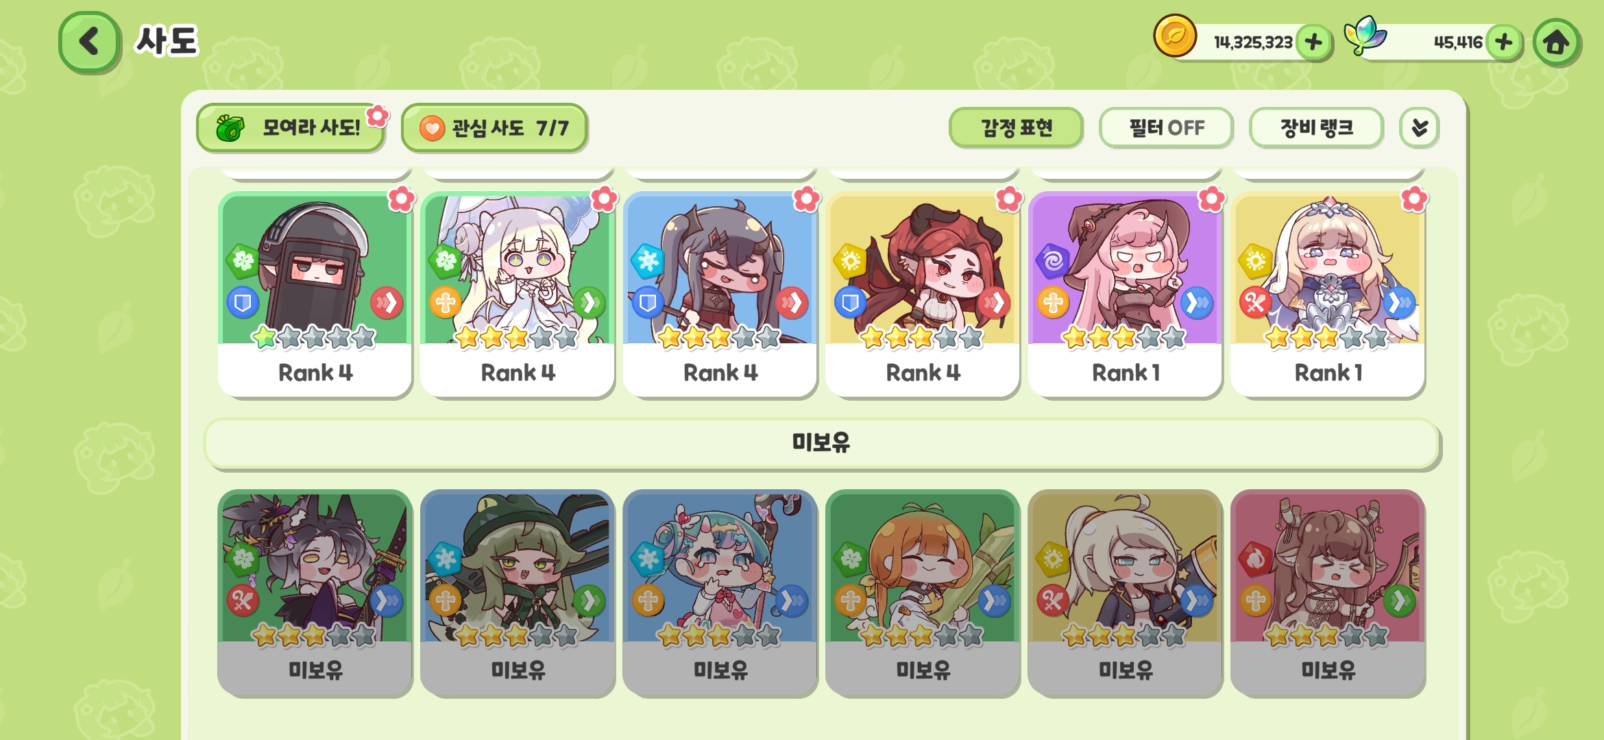Select the unowned orange-haired bamboo character card
This screenshot has height=740, width=1604.
tap(923, 593)
